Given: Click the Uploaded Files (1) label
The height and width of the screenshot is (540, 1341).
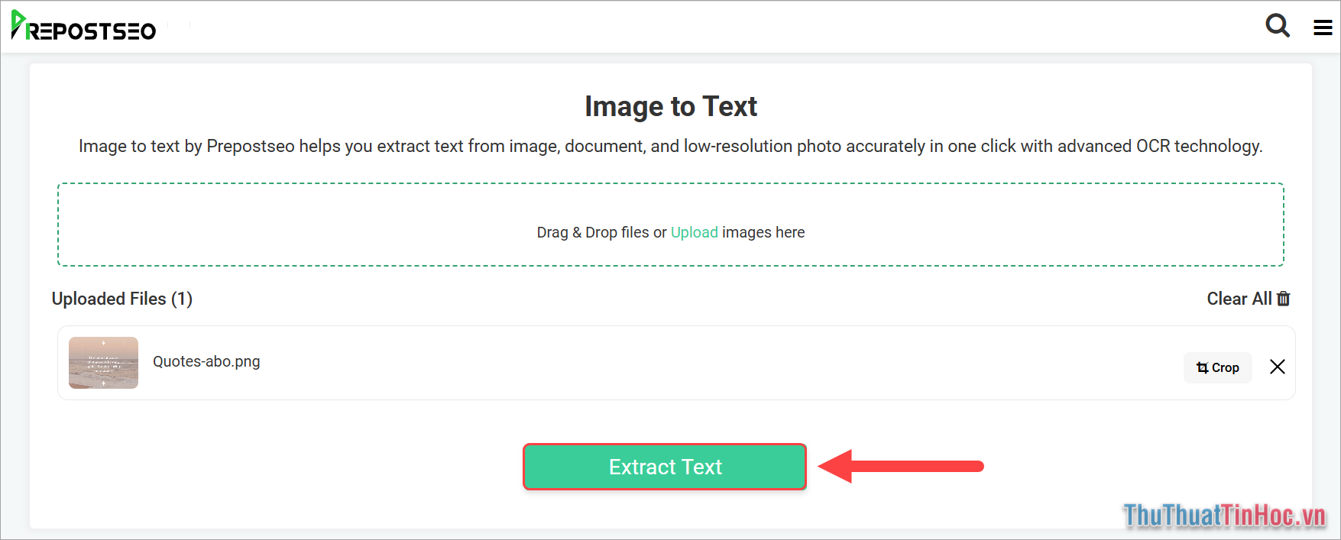Looking at the screenshot, I should pyautogui.click(x=122, y=299).
